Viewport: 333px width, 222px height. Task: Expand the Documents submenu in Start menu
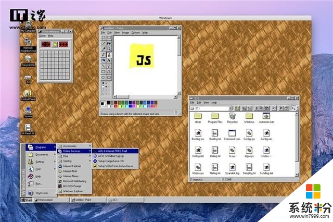pos(41,155)
